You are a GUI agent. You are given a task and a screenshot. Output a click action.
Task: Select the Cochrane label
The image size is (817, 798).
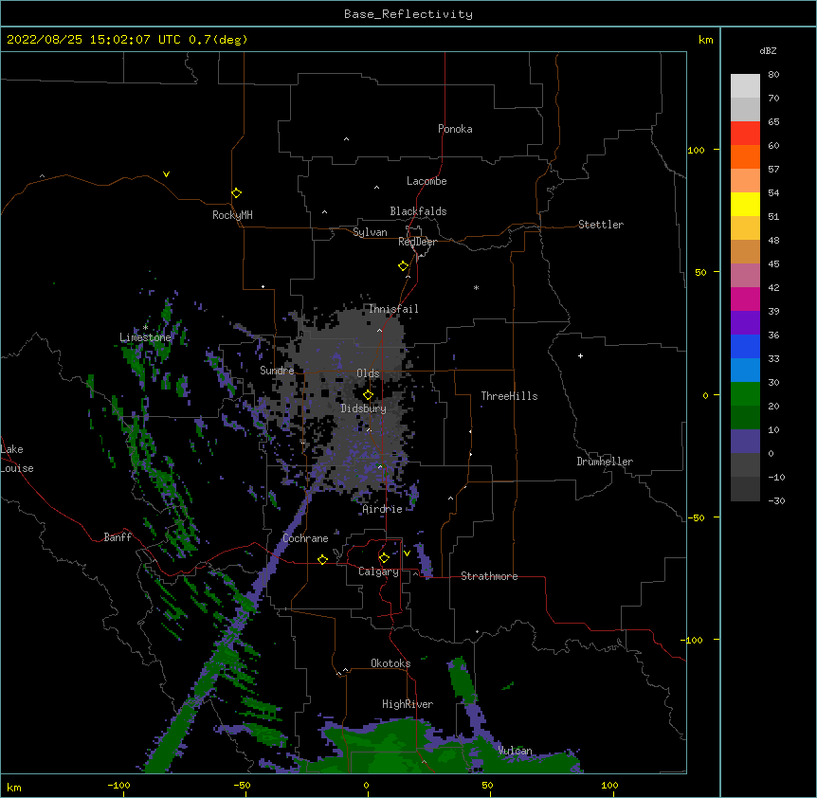point(305,538)
